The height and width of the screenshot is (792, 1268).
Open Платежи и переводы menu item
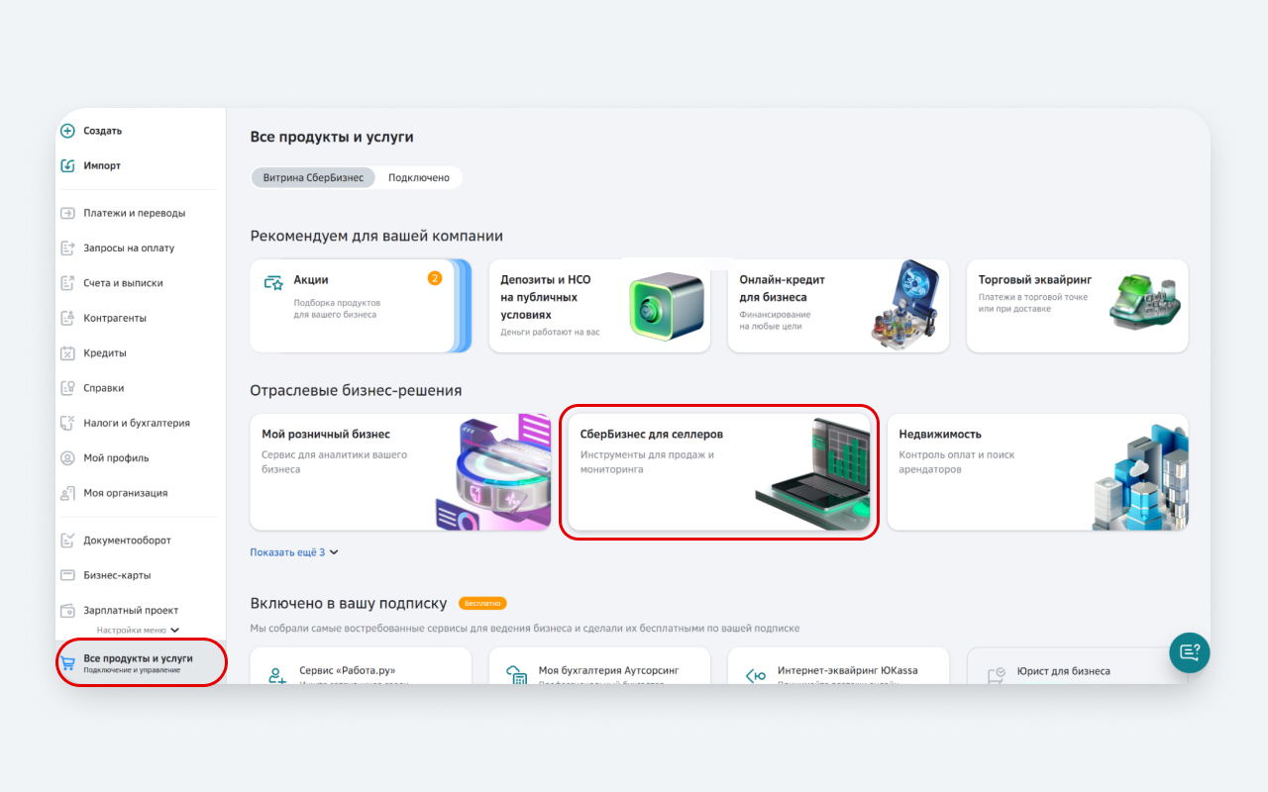tap(134, 213)
